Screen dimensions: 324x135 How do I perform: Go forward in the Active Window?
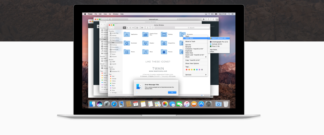(113, 28)
